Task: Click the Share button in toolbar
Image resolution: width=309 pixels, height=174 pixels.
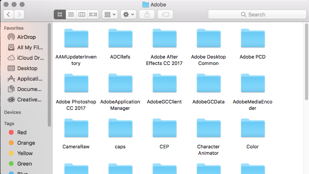Action: click(147, 14)
